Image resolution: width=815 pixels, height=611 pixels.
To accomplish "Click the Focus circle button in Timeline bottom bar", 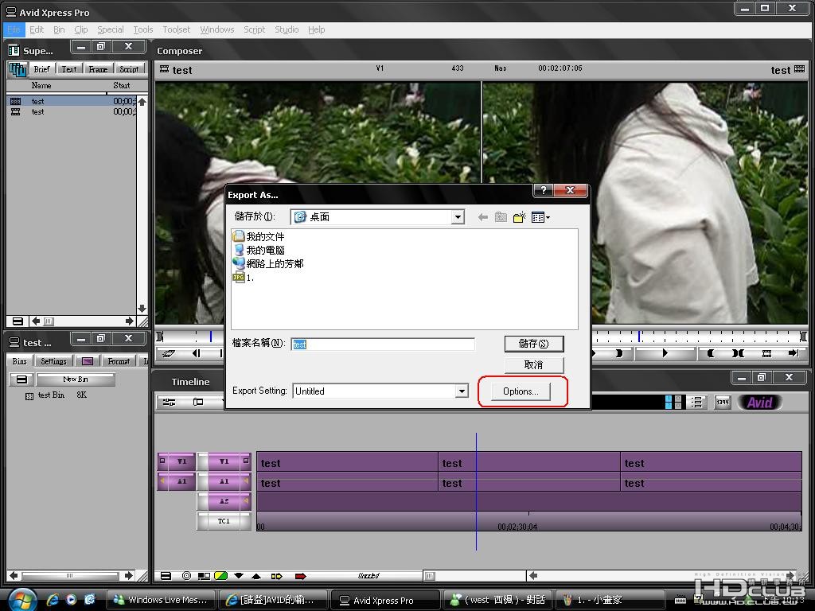I will coord(186,576).
